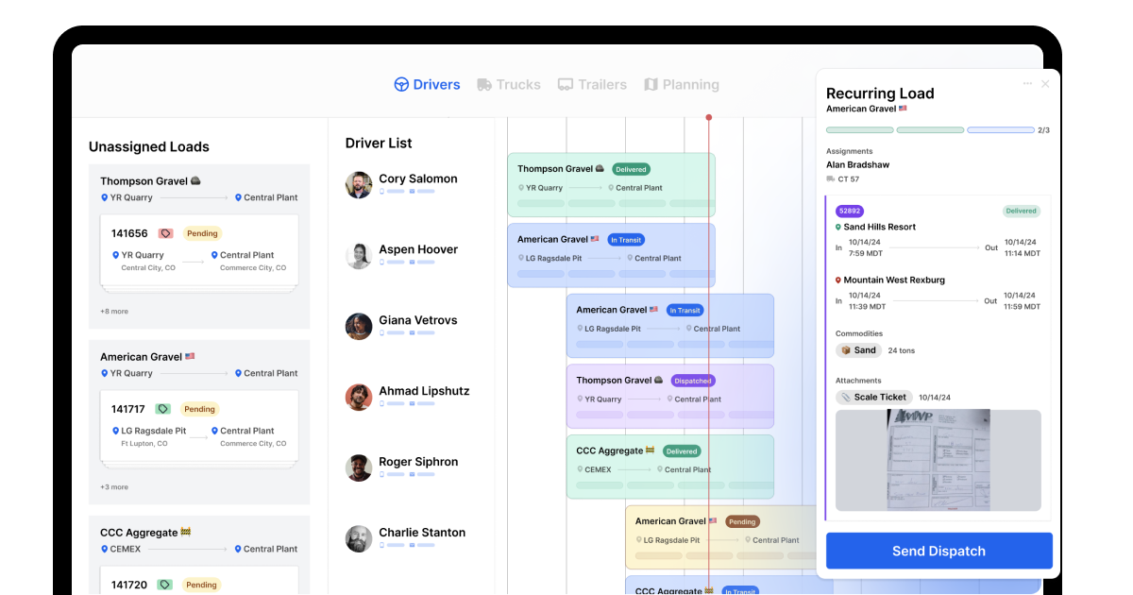Image resolution: width=1133 pixels, height=595 pixels.
Task: Click the Delivered badge in Recurring Load panel
Action: click(1021, 211)
